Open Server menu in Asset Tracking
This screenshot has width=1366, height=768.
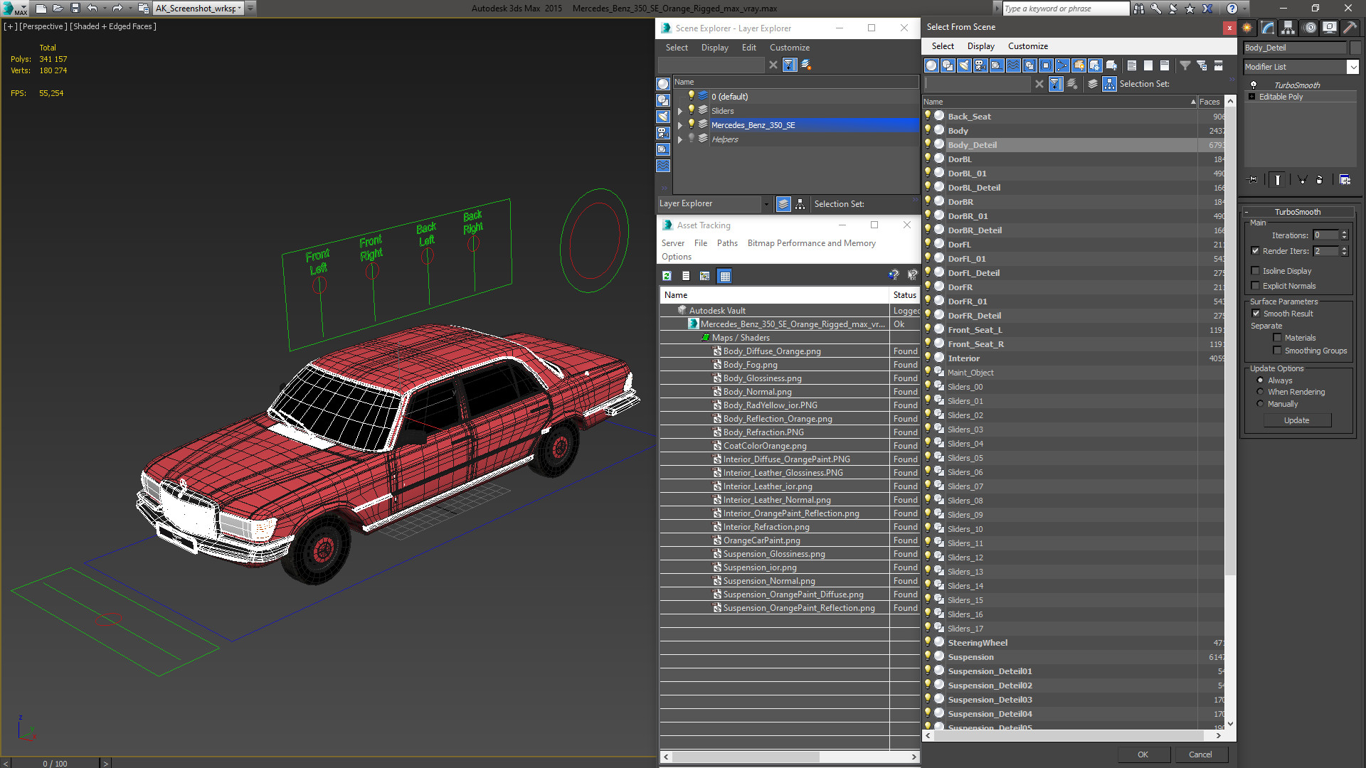coord(672,243)
